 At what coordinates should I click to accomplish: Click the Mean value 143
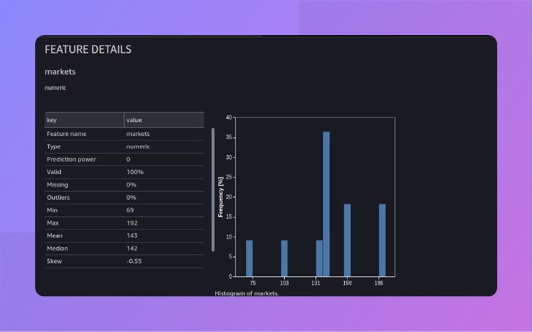click(132, 235)
